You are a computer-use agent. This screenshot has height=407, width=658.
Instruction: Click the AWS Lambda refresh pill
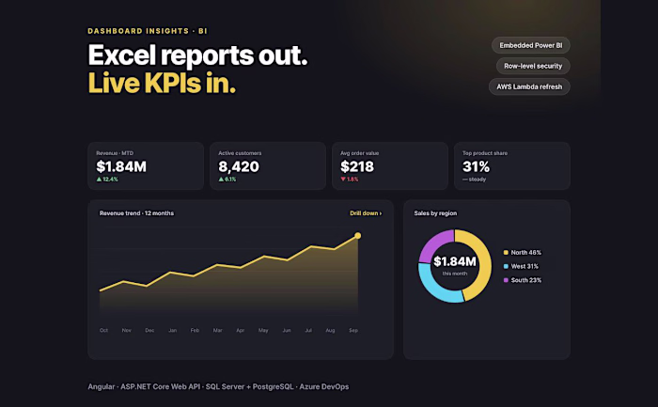click(x=529, y=86)
